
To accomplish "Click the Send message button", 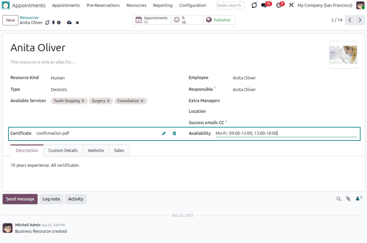I will 20,199.
